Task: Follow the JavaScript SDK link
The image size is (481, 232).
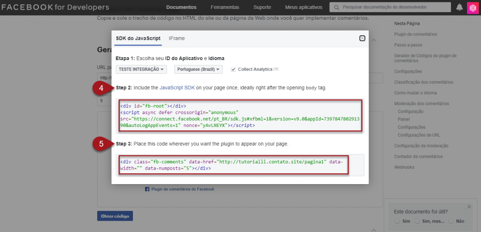Action: coord(176,88)
